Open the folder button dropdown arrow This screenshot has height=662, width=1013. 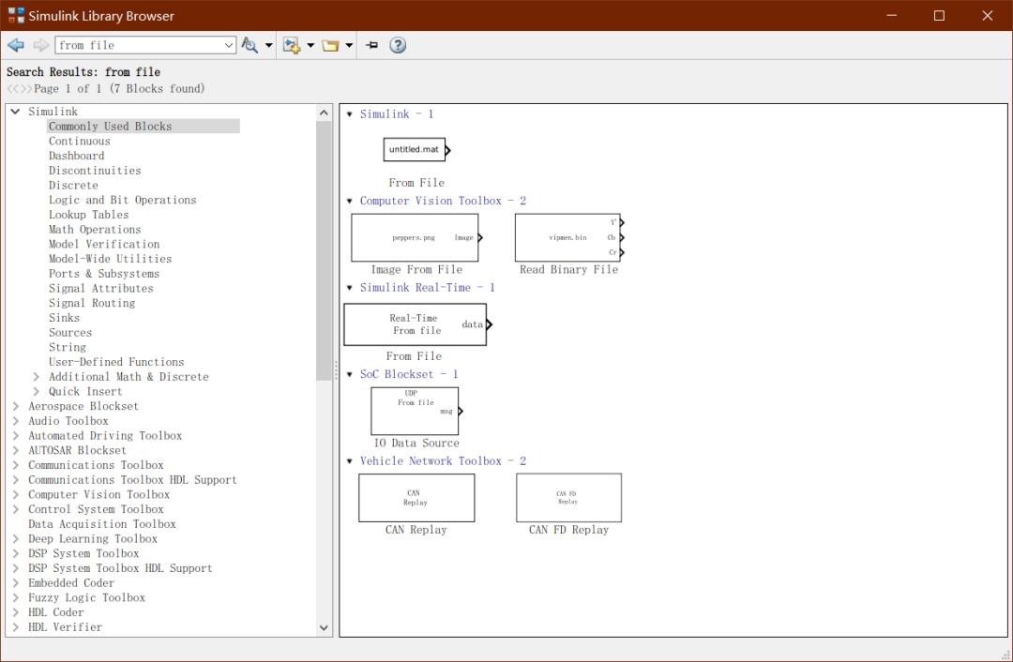[x=349, y=44]
